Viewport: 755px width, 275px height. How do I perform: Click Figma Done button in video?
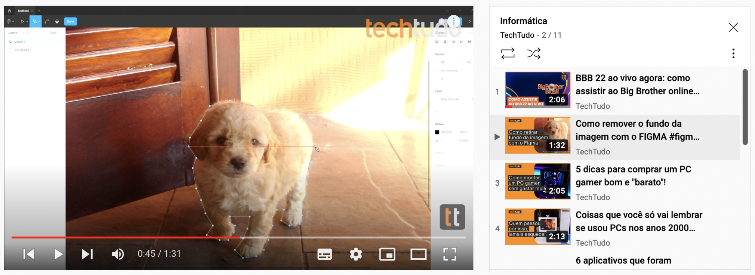pos(71,21)
